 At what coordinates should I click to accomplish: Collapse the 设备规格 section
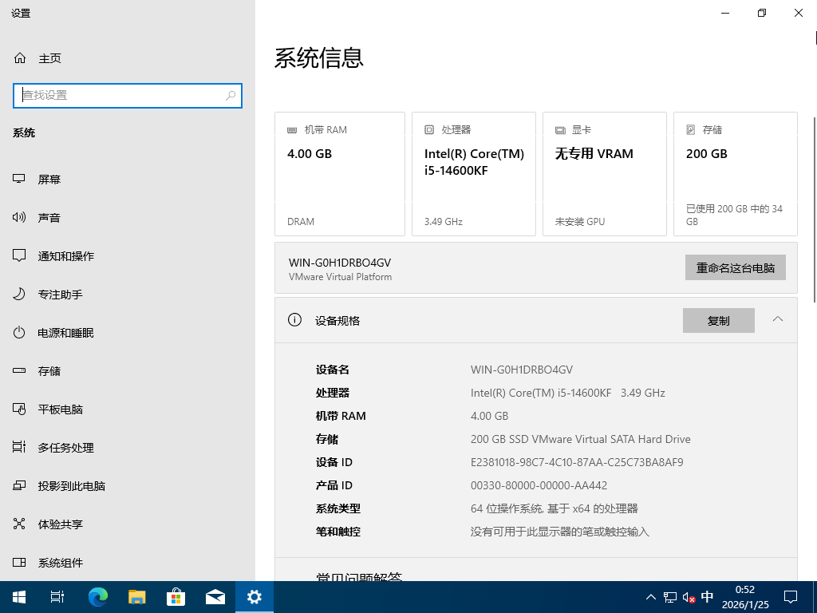(x=777, y=318)
